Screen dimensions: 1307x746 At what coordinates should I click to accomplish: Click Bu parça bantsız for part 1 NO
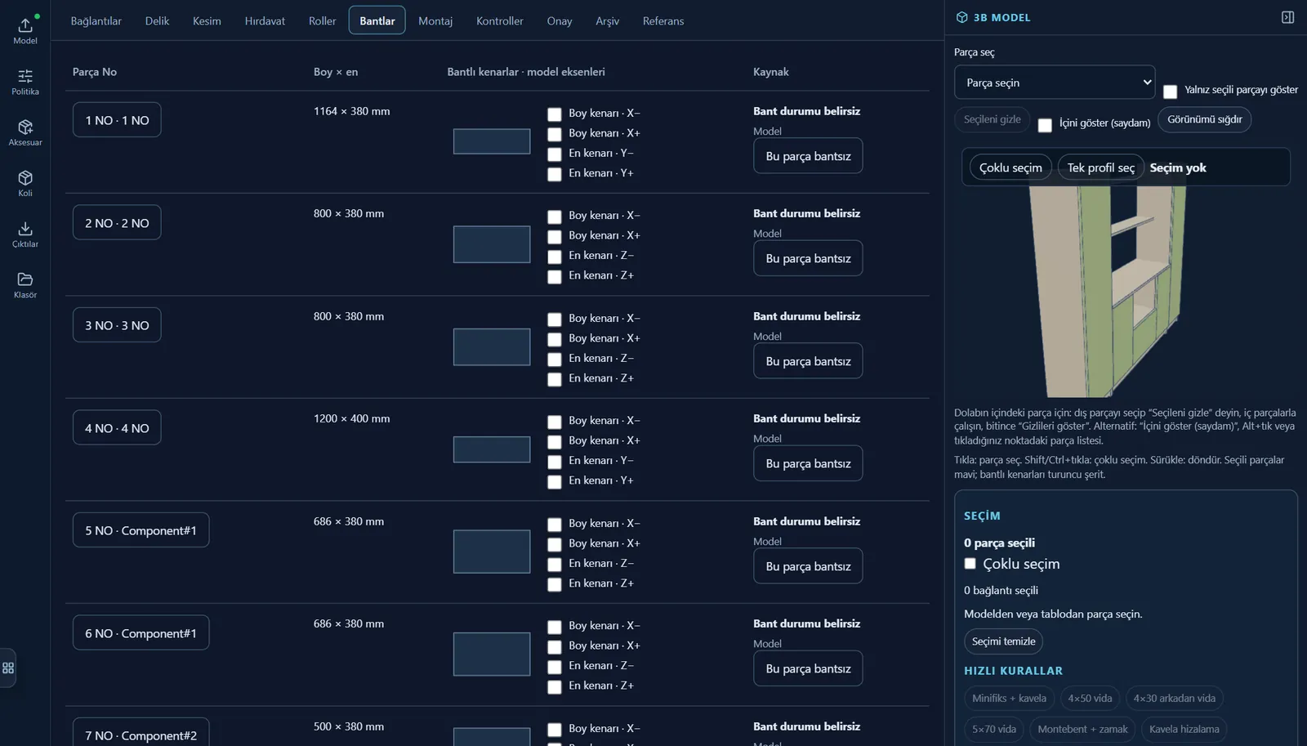(808, 156)
